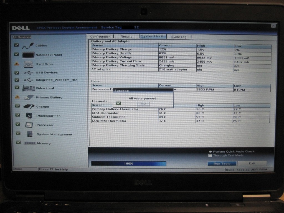
Task: Uncheck the Memory checkbox
Action: coord(18,142)
